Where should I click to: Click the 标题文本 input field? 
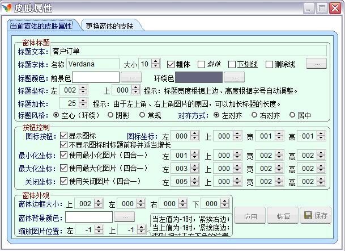195,51
